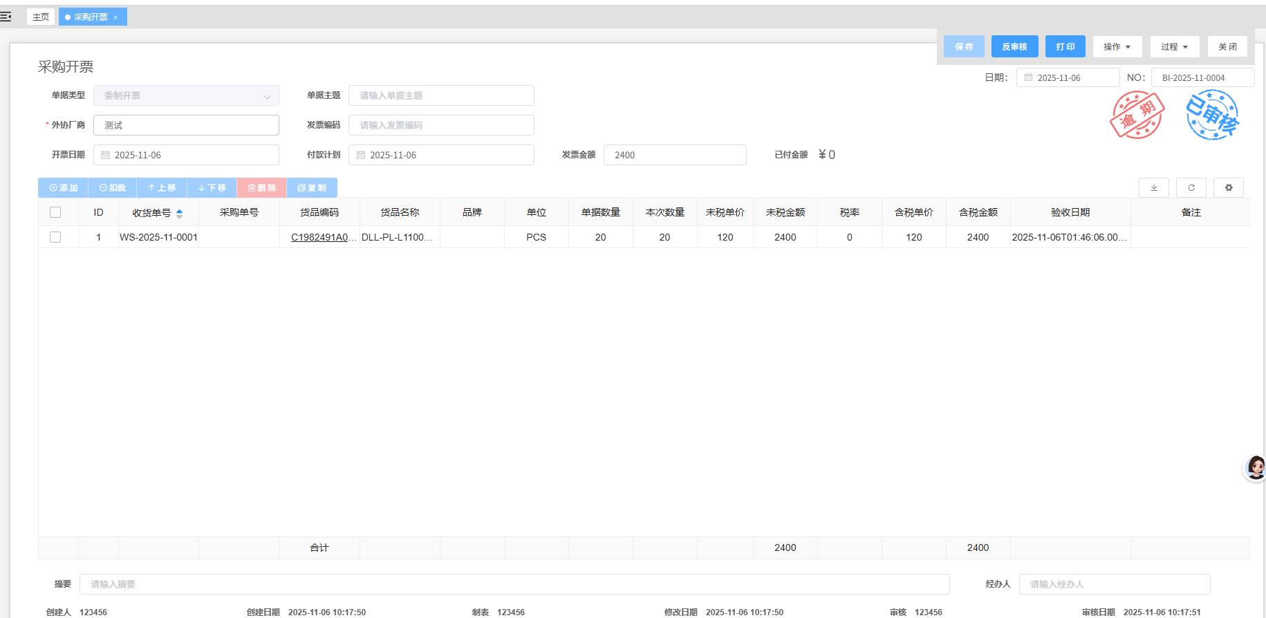1266x618 pixels.
Task: Open the 操作 dropdown menu
Action: tap(1117, 47)
